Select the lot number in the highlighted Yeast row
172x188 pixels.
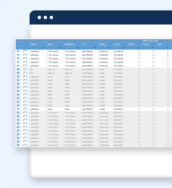88,109
